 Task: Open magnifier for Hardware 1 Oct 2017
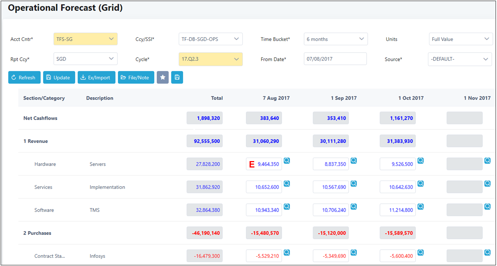[x=420, y=161]
